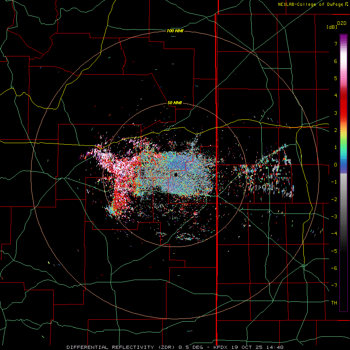Screen dimensions: 350x350
Task: Click the legend value -4
Action: (x=334, y=233)
